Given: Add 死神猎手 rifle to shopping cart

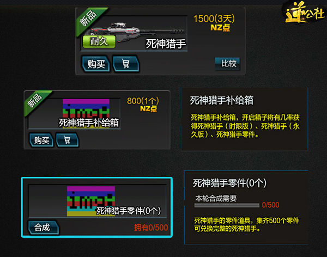Looking at the screenshot, I should tap(126, 64).
